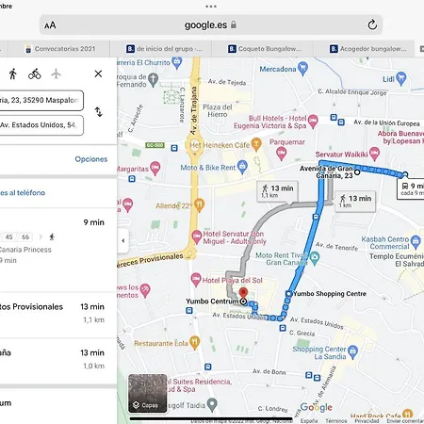The image size is (424, 424).
Task: Reload the page in Safari
Action: (x=372, y=24)
